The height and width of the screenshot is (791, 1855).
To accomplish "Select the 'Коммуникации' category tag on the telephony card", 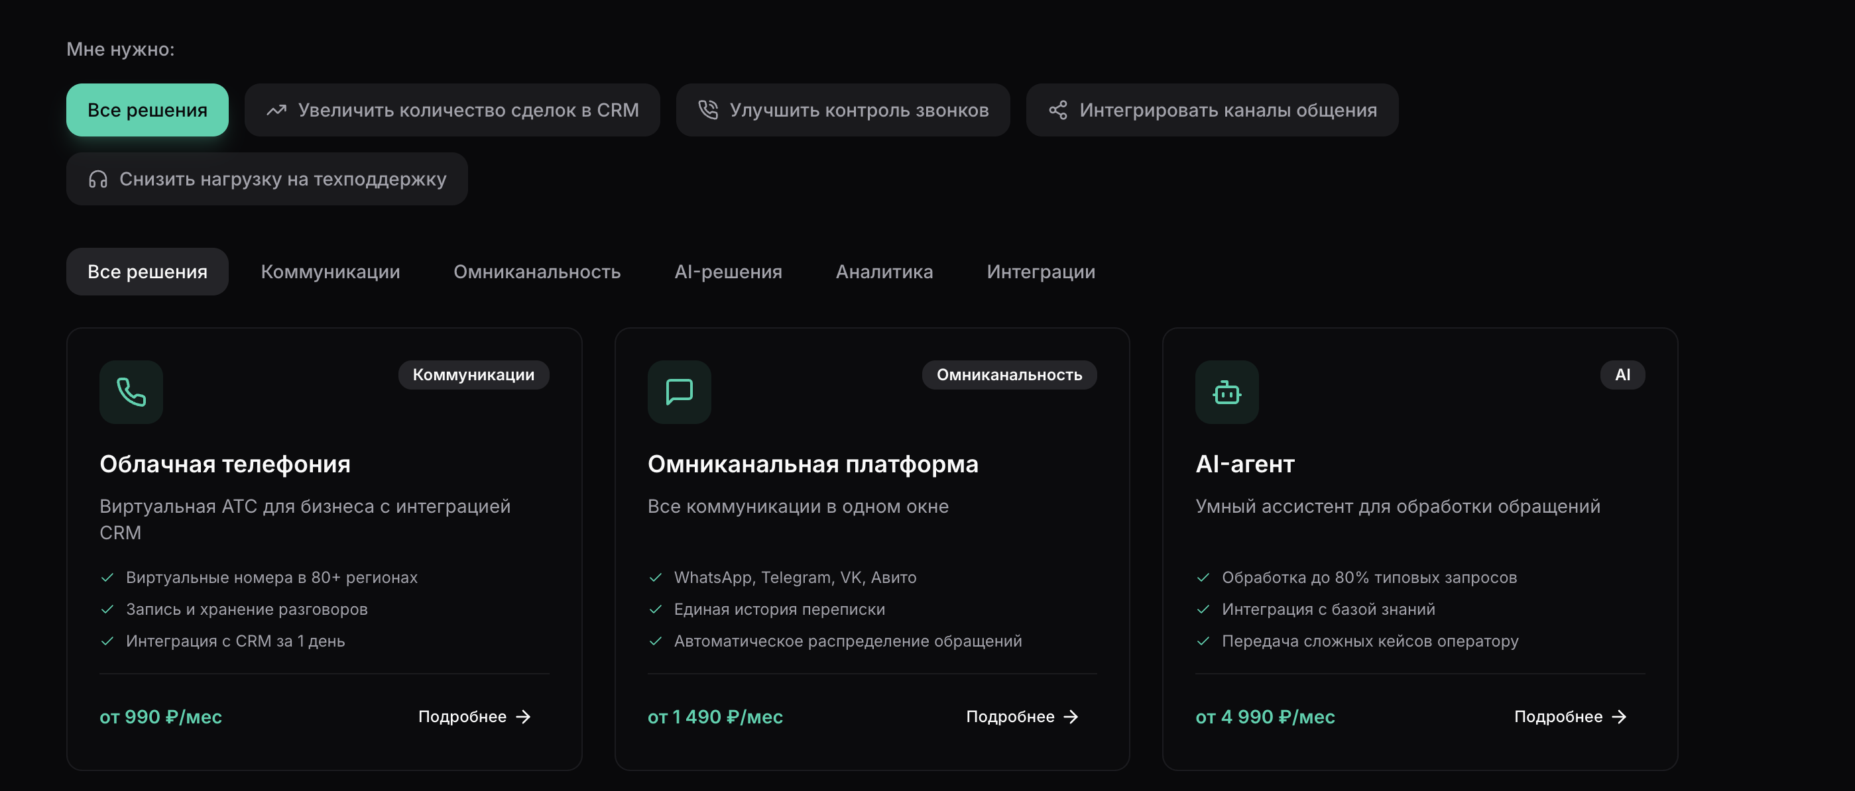I will (473, 374).
